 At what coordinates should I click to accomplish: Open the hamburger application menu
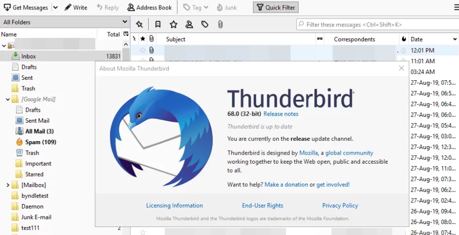456,7
